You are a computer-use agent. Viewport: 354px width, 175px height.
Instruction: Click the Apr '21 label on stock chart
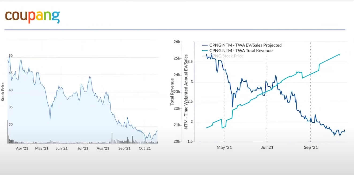point(22,148)
